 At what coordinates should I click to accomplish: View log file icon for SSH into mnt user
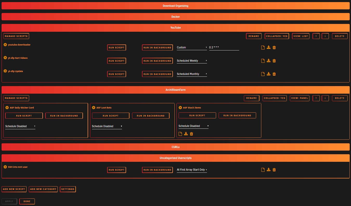click(x=263, y=170)
